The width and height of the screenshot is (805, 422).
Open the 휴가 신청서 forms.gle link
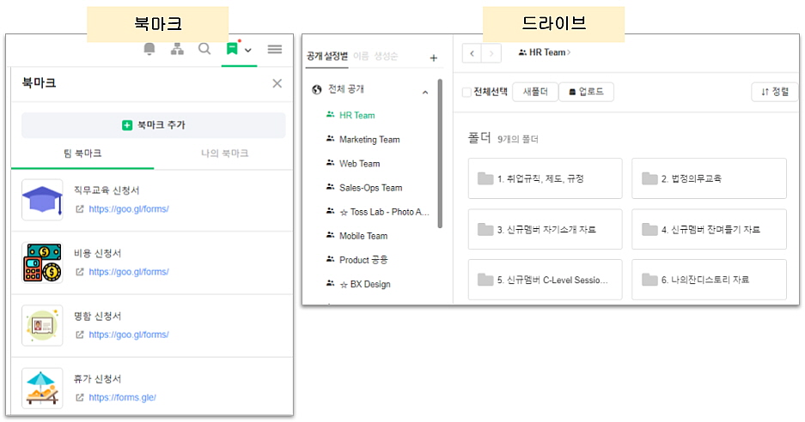tap(122, 398)
